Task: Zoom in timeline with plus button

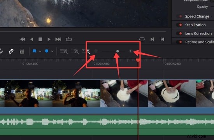Action: pos(131,51)
